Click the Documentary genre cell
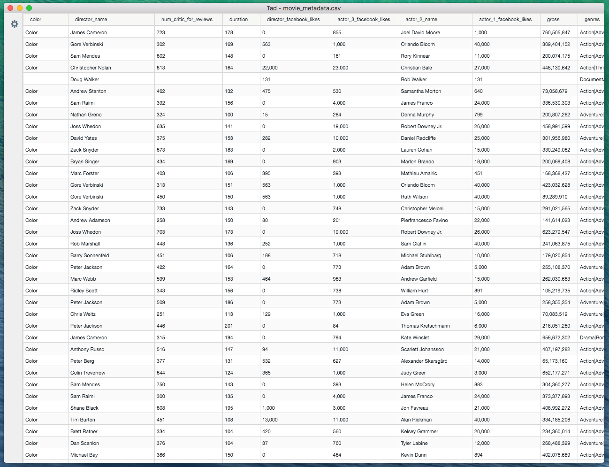This screenshot has height=467, width=609. (591, 79)
